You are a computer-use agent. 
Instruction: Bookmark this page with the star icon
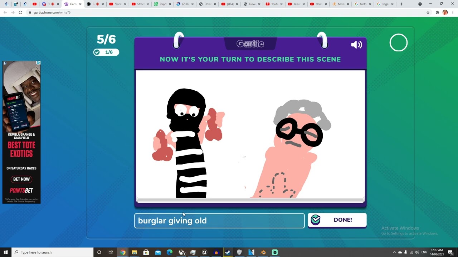(428, 12)
